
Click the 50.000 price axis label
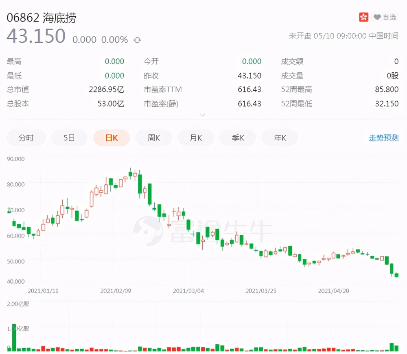(16, 261)
